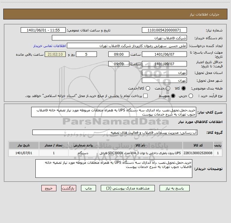Select the کالا radio button
Viewport: 231px width, 223px height.
(x=184, y=88)
